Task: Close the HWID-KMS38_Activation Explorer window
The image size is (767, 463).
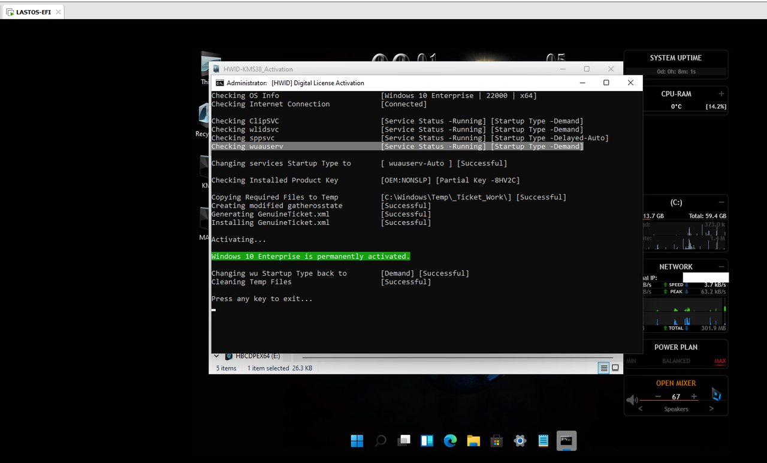Action: pyautogui.click(x=611, y=69)
